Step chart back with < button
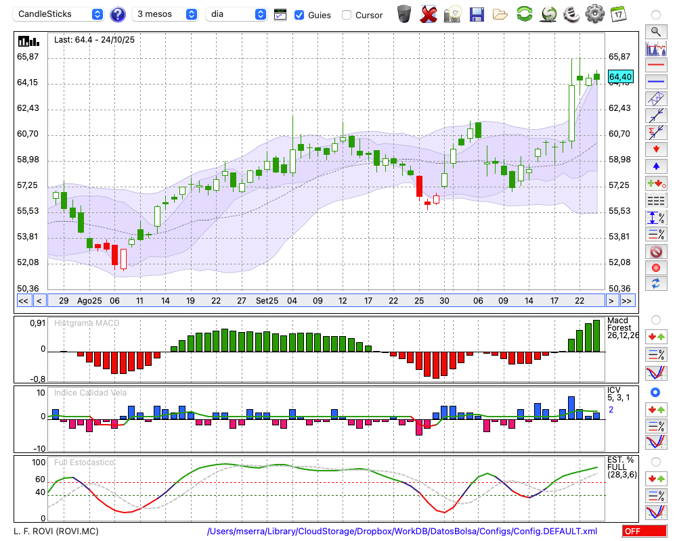 pos(39,301)
